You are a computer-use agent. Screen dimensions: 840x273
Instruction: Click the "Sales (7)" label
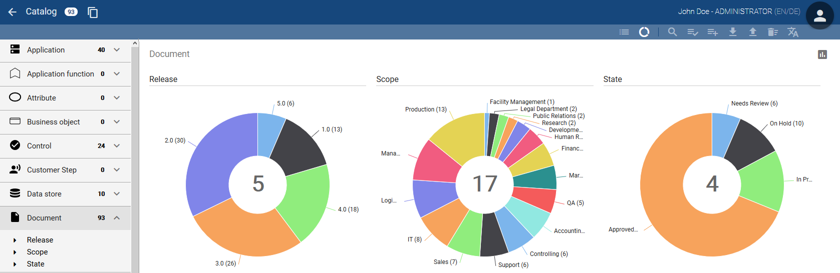(445, 262)
